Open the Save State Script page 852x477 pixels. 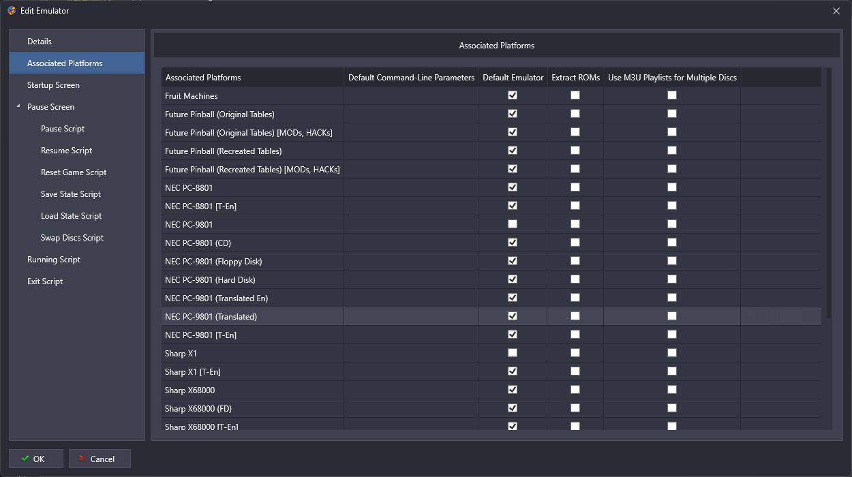tap(77, 194)
